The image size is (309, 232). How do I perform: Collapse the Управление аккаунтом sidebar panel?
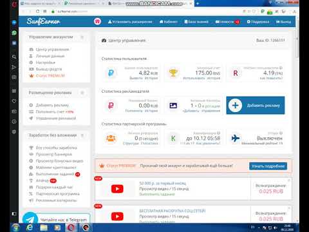point(82,37)
